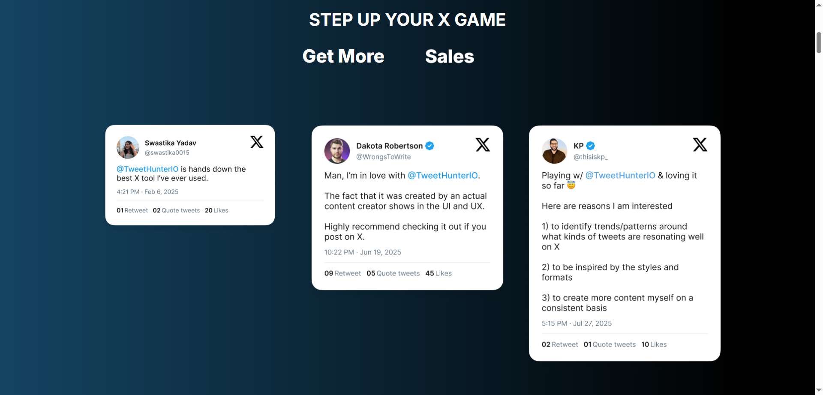Select Swastika Yadav's profile picture

[x=127, y=147]
